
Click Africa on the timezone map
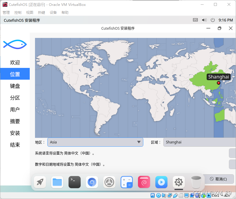pos(154,99)
